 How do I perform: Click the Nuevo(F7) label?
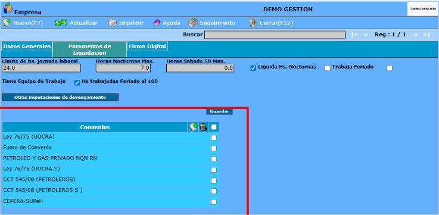28,23
